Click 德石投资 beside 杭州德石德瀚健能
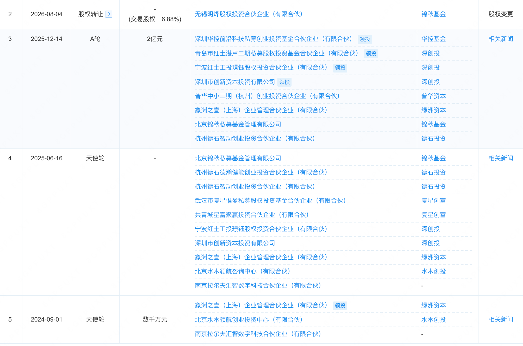 433,172
